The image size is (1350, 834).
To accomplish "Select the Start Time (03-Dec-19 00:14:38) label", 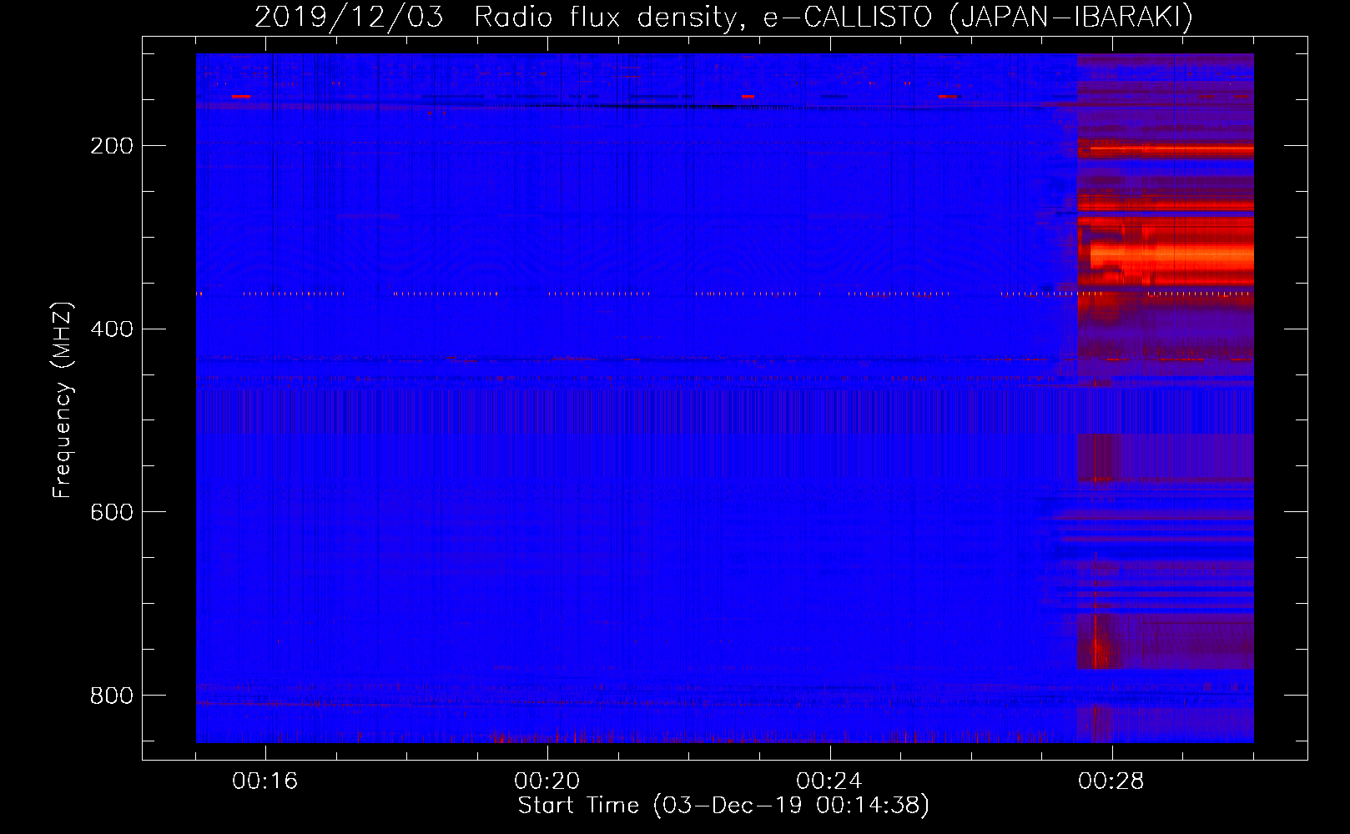I will (x=723, y=806).
